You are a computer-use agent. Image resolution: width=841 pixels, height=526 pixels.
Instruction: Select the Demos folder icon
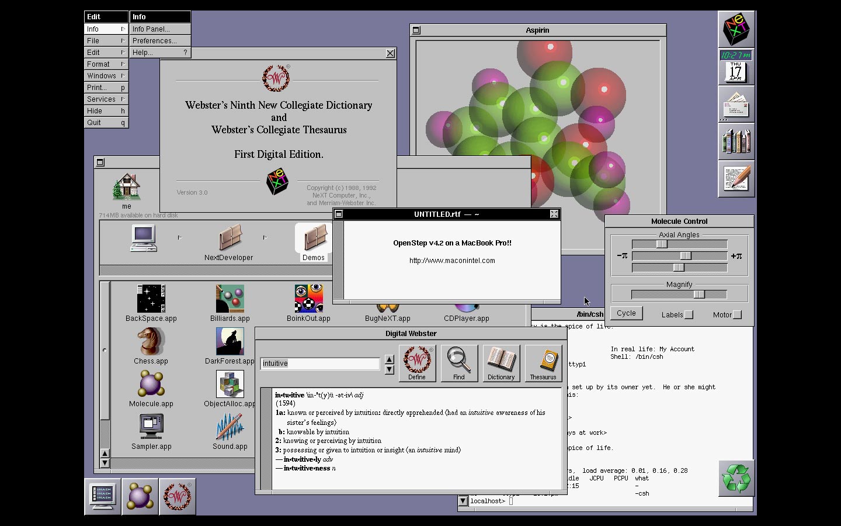pos(314,238)
